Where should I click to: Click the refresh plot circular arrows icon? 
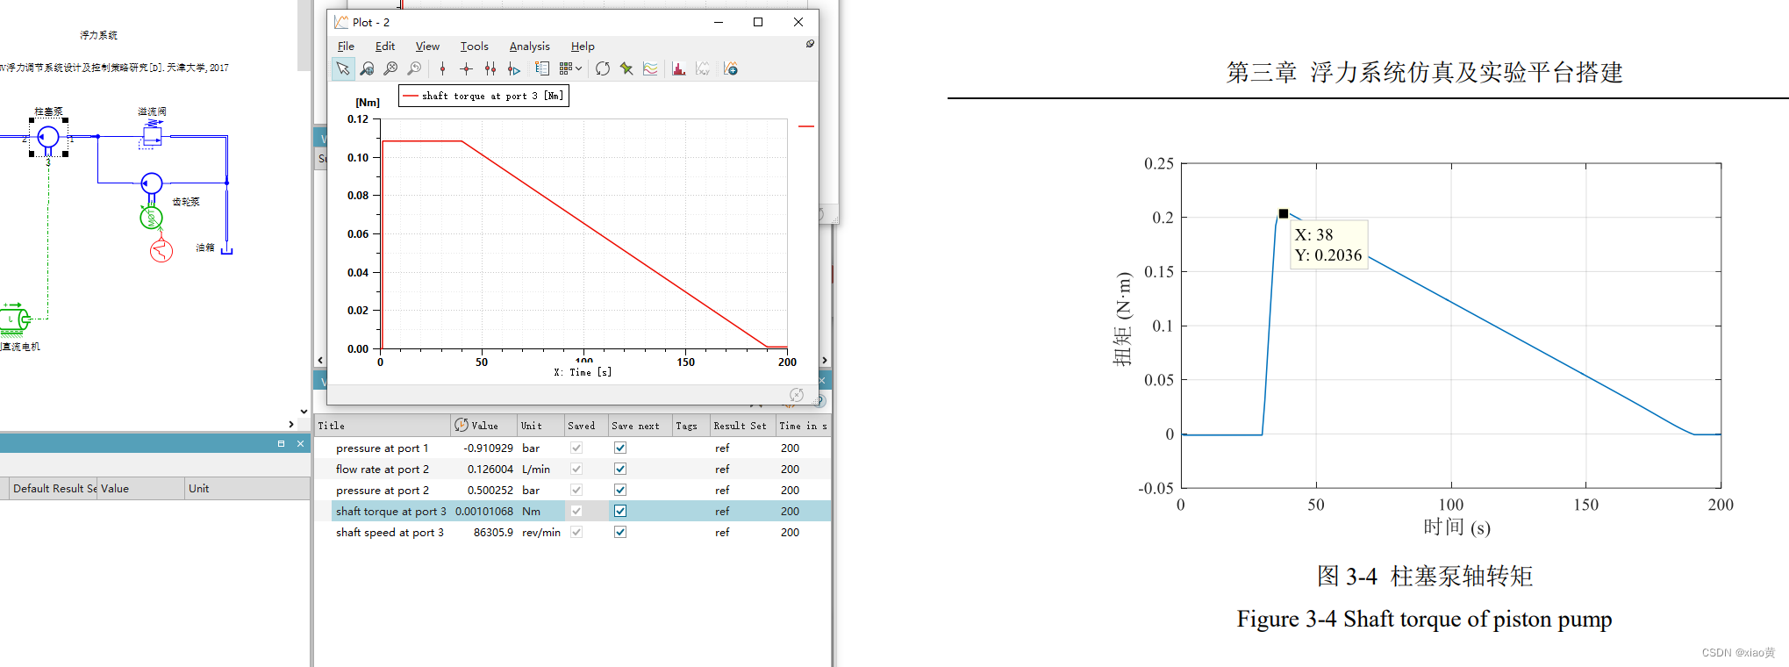(x=603, y=68)
